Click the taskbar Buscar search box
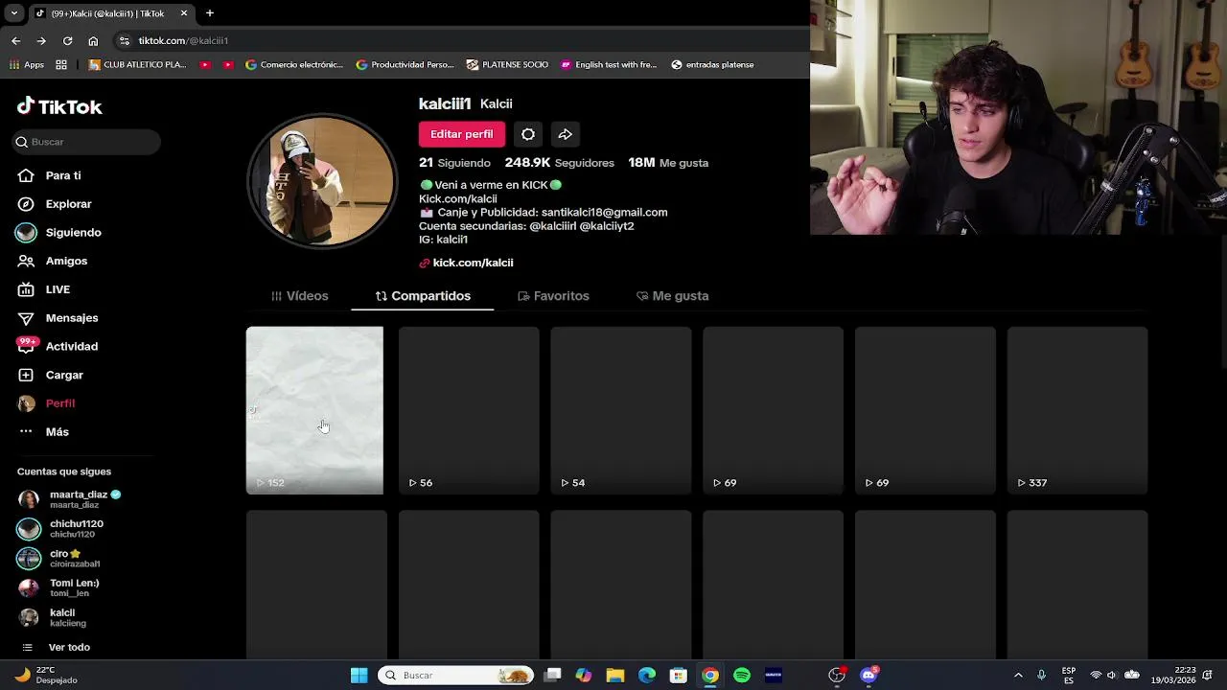This screenshot has width=1227, height=690. point(455,676)
